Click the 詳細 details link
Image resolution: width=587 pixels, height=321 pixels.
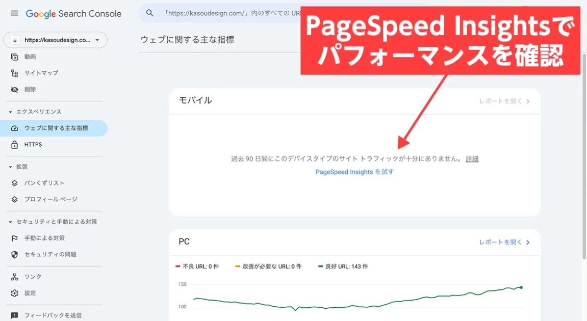(472, 159)
